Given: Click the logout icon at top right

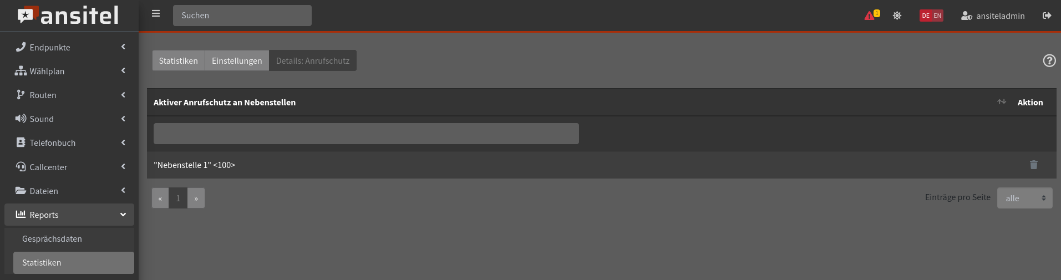Looking at the screenshot, I should click(1047, 16).
